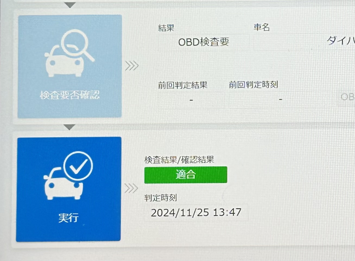The height and width of the screenshot is (261, 355).
Task: Click triple chevron arrows beside 実行 tile
Action: pos(131,188)
